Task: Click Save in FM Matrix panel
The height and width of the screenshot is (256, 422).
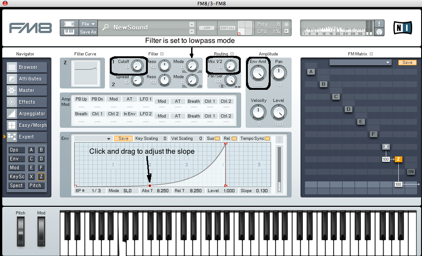Action: pyautogui.click(x=407, y=63)
